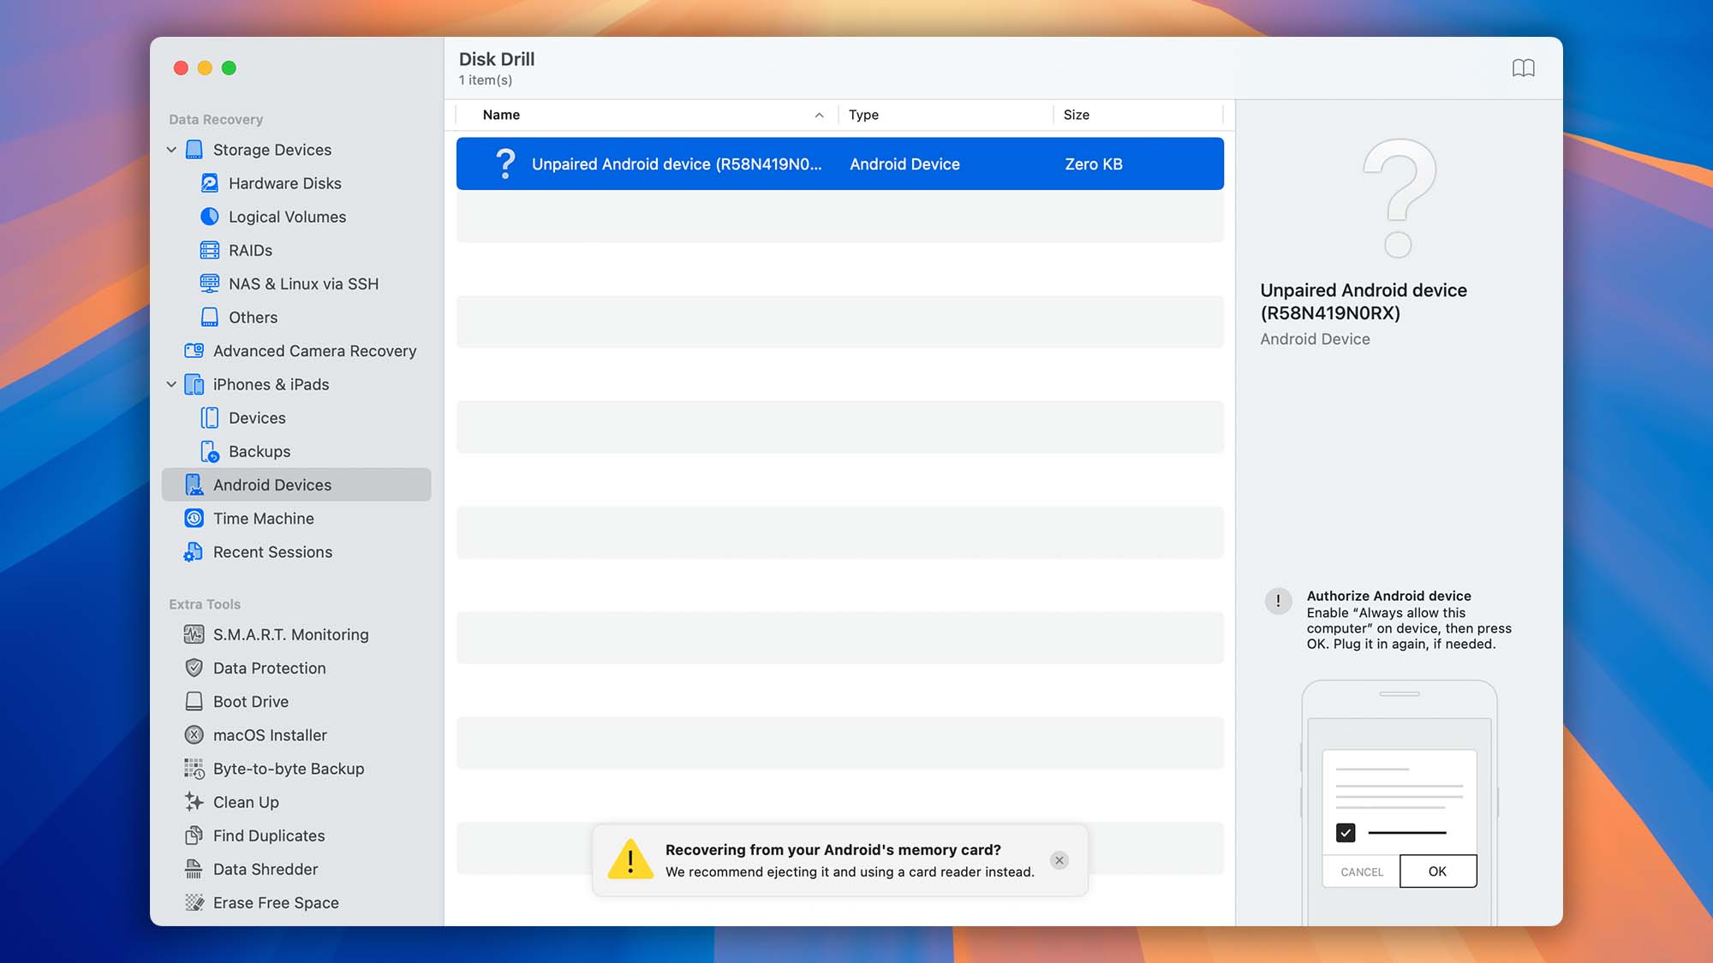The width and height of the screenshot is (1713, 963).
Task: Click the Storage Devices drive icon
Action: click(x=194, y=150)
